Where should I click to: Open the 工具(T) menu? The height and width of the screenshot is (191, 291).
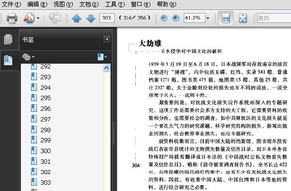point(115,4)
